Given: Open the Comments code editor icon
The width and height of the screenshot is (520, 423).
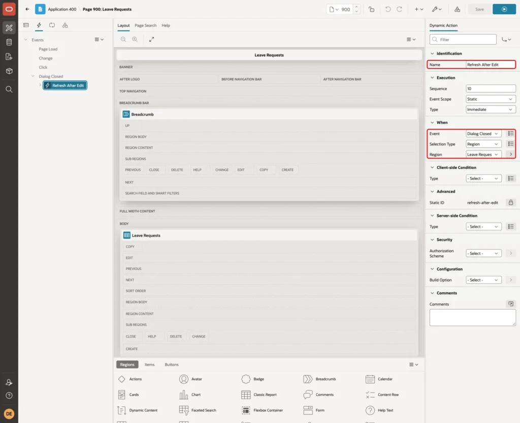Looking at the screenshot, I should [x=511, y=304].
